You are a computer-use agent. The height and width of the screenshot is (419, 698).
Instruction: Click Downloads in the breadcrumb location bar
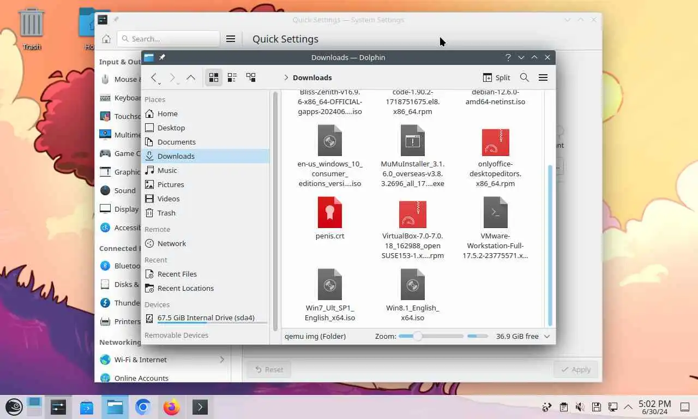coord(312,77)
